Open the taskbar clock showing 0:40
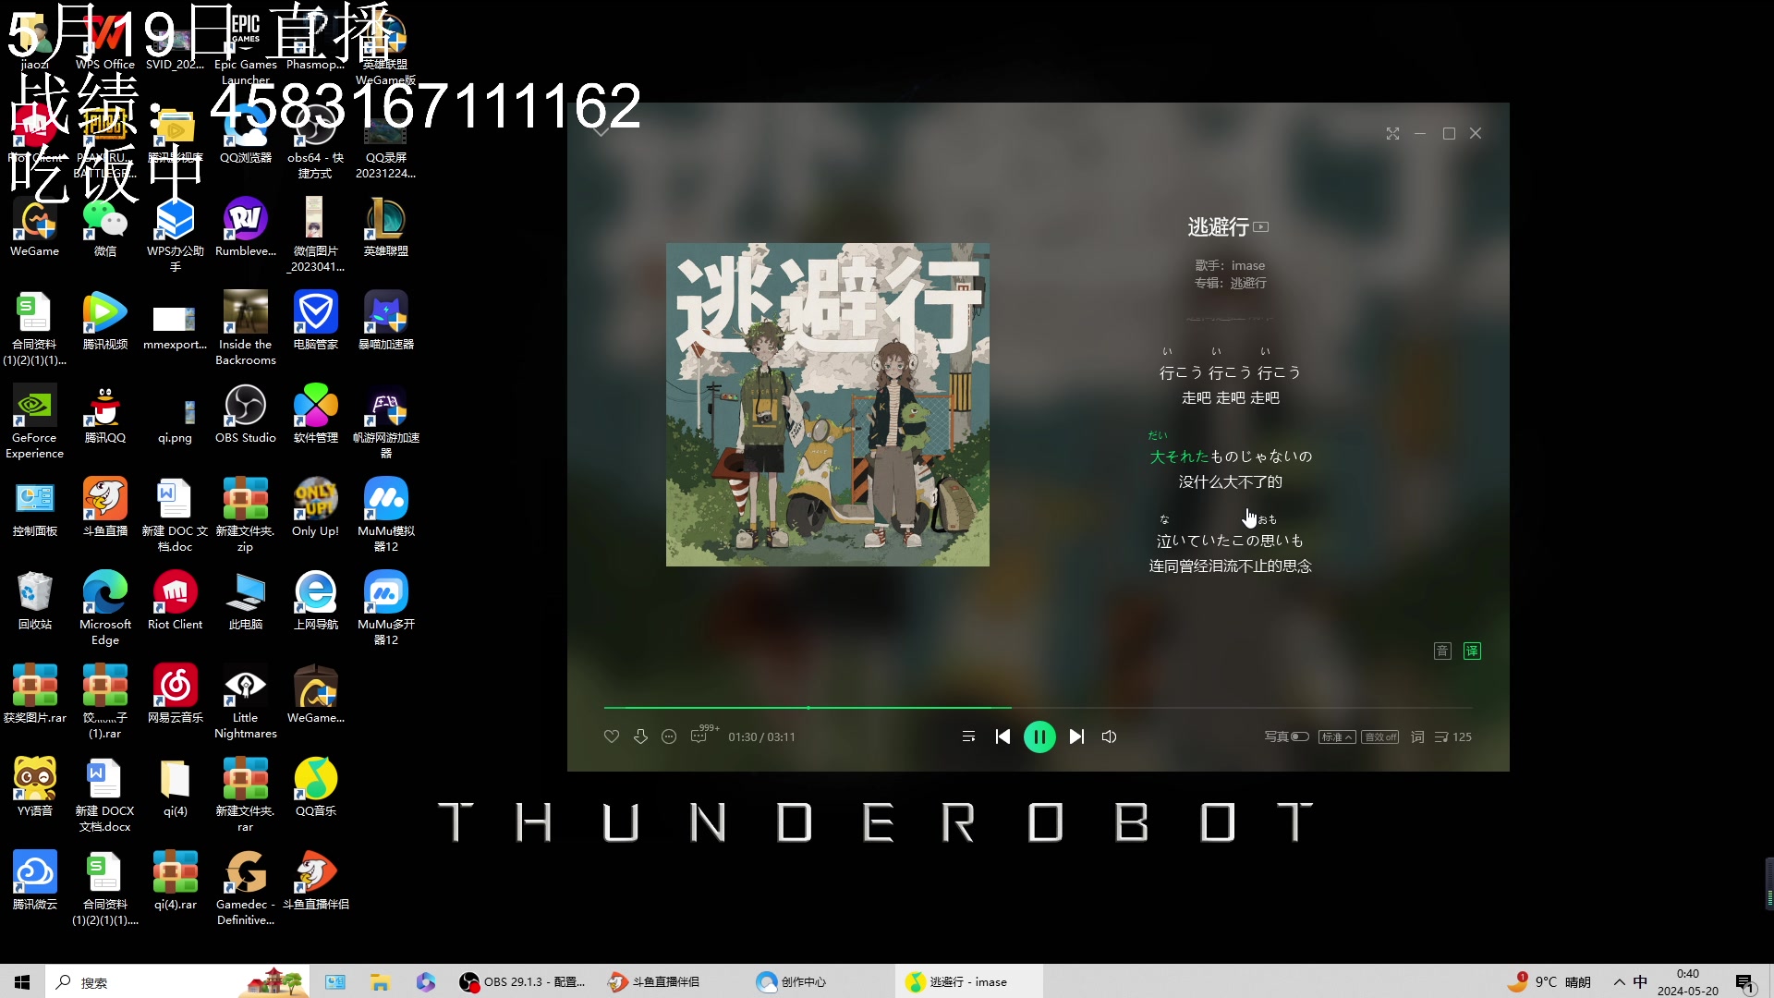Viewport: 1774px width, 998px height. 1687,981
